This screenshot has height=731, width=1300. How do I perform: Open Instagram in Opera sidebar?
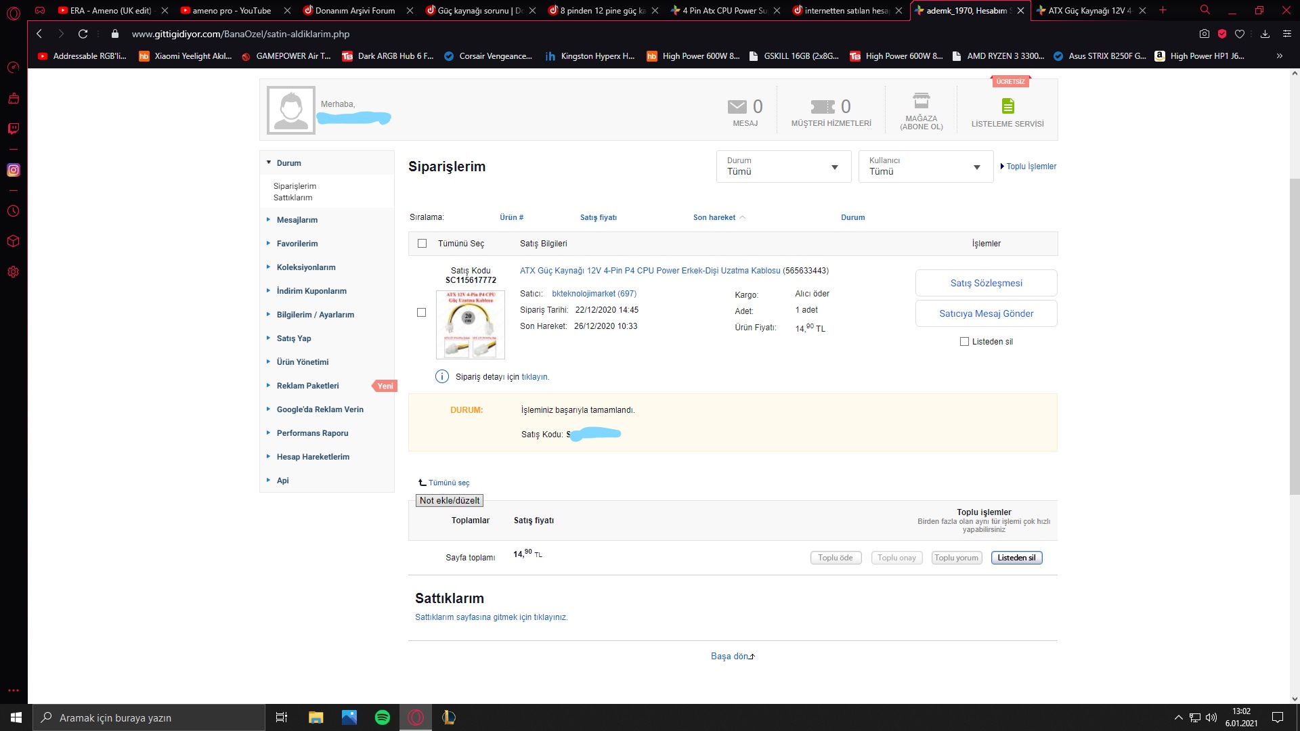[13, 171]
